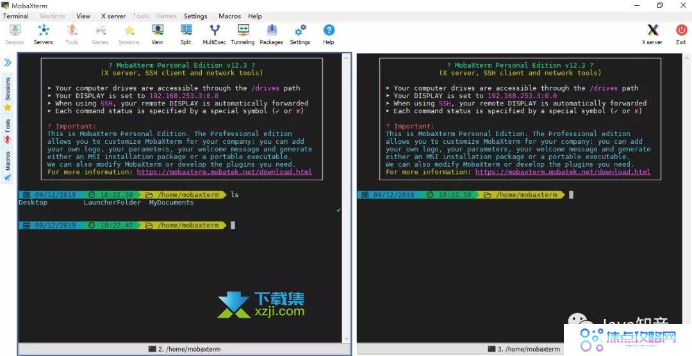Image resolution: width=692 pixels, height=356 pixels.
Task: Open the Macros vertical sidebar tab
Action: [8, 167]
